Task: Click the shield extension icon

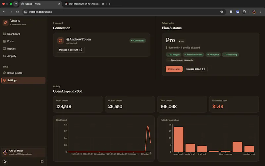Action: coord(231,12)
